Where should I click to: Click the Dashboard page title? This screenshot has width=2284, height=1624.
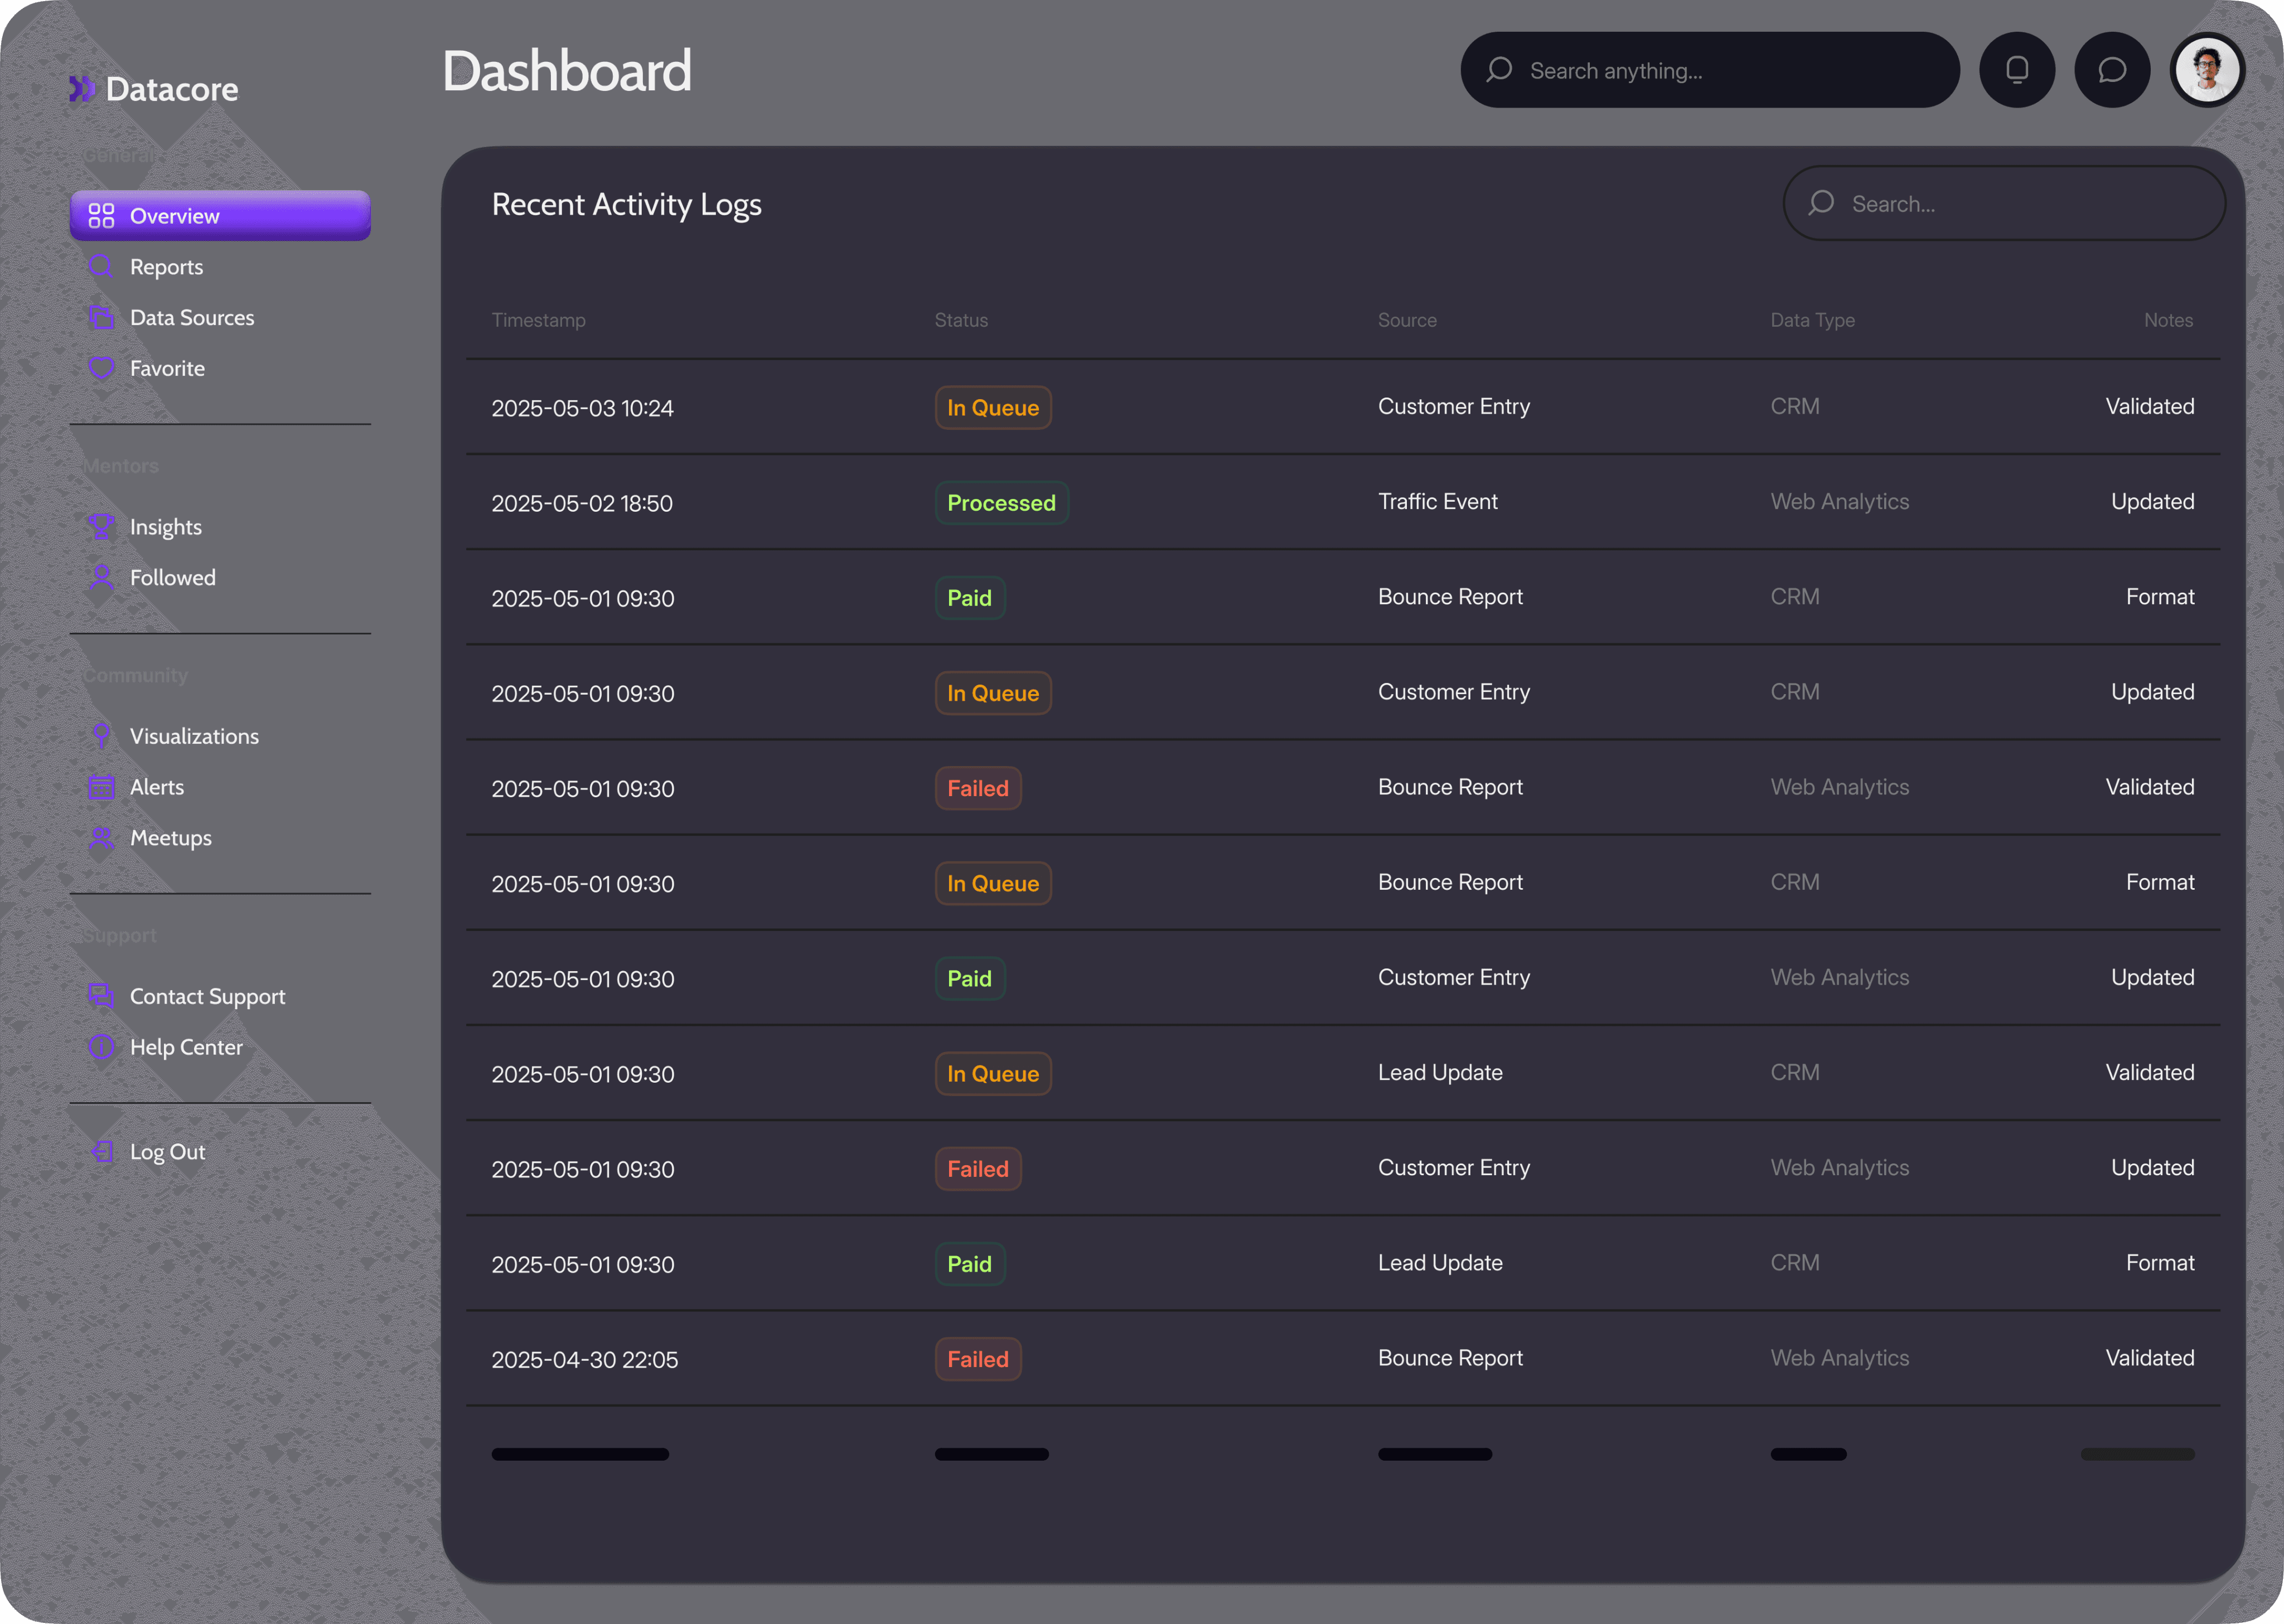[566, 71]
